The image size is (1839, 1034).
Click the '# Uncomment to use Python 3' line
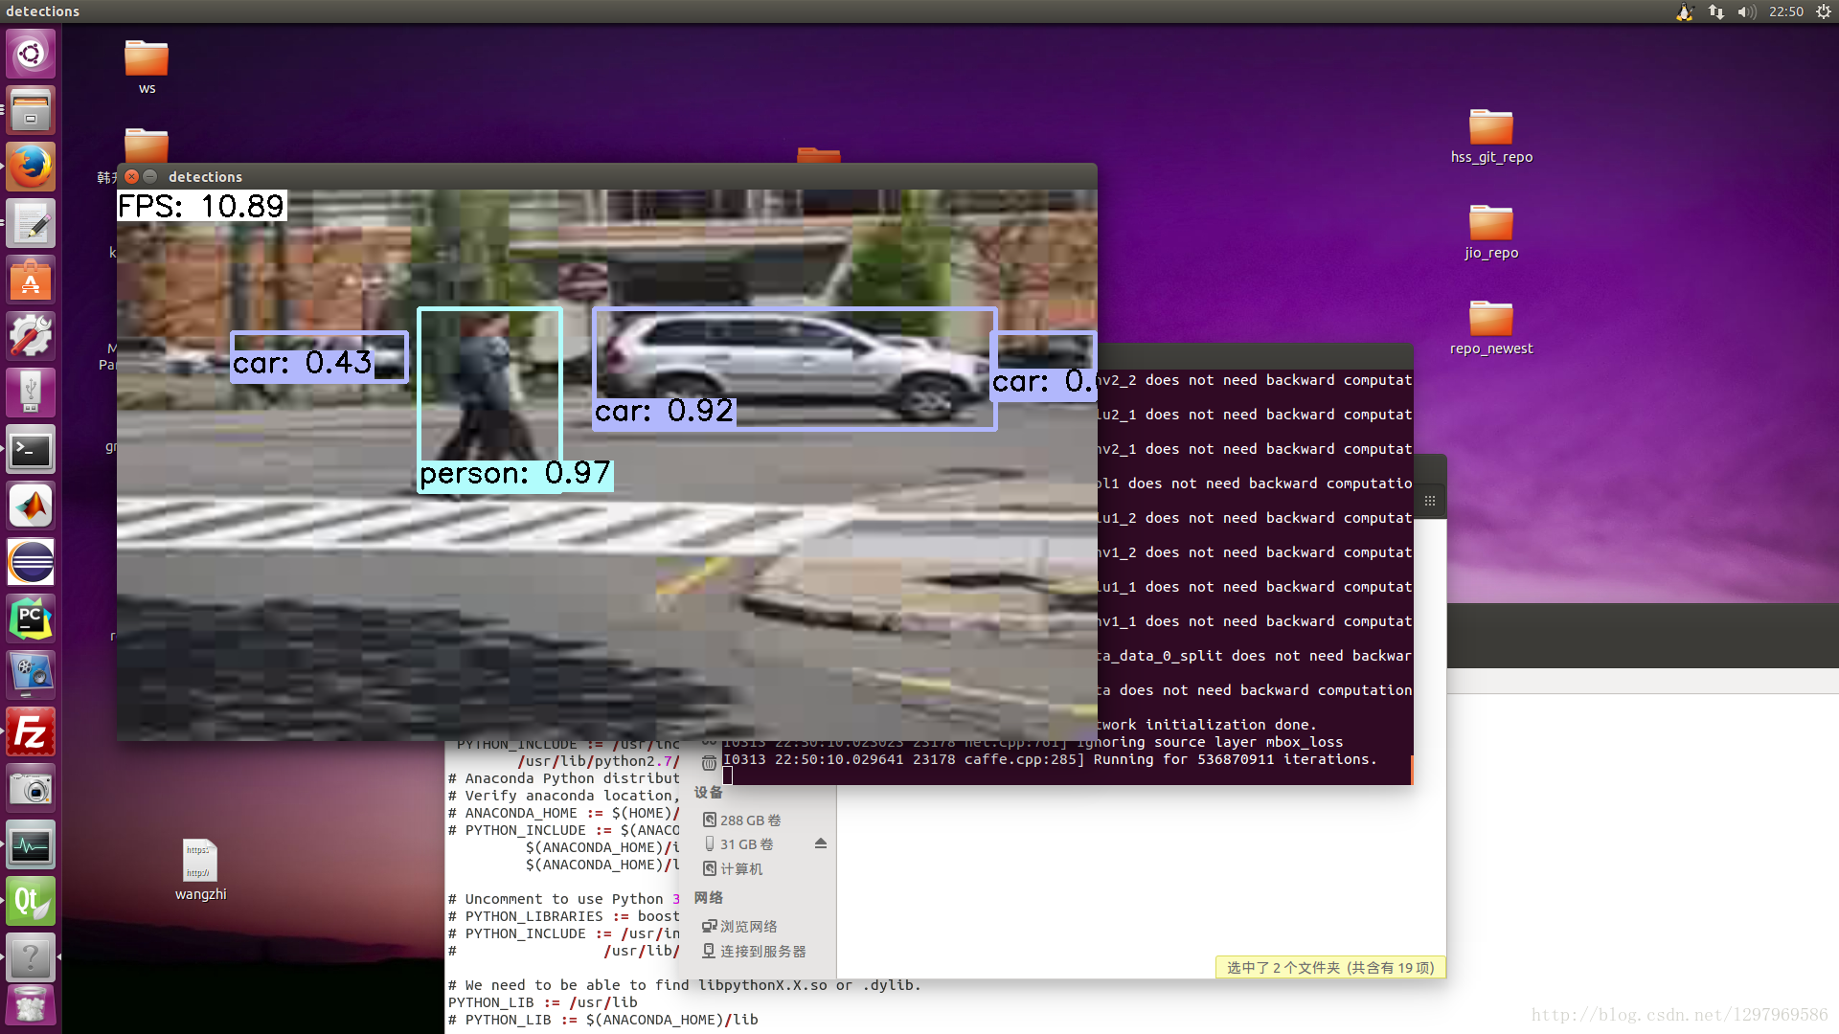(x=564, y=899)
